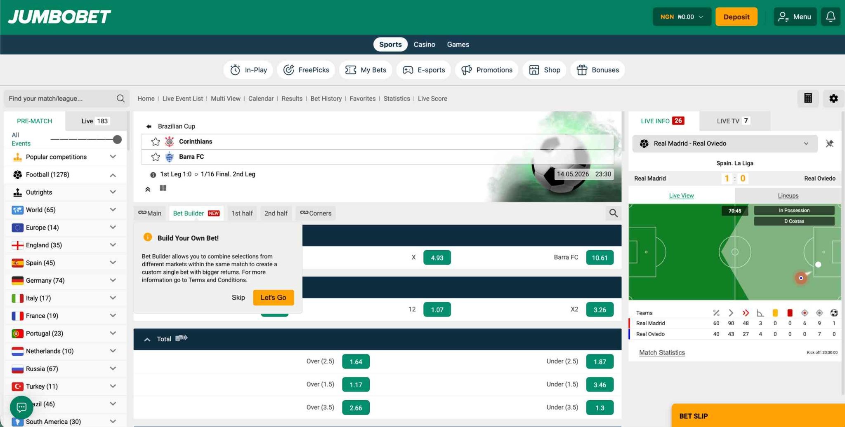The width and height of the screenshot is (845, 427).
Task: Expand England (35)
Action: [65, 245]
